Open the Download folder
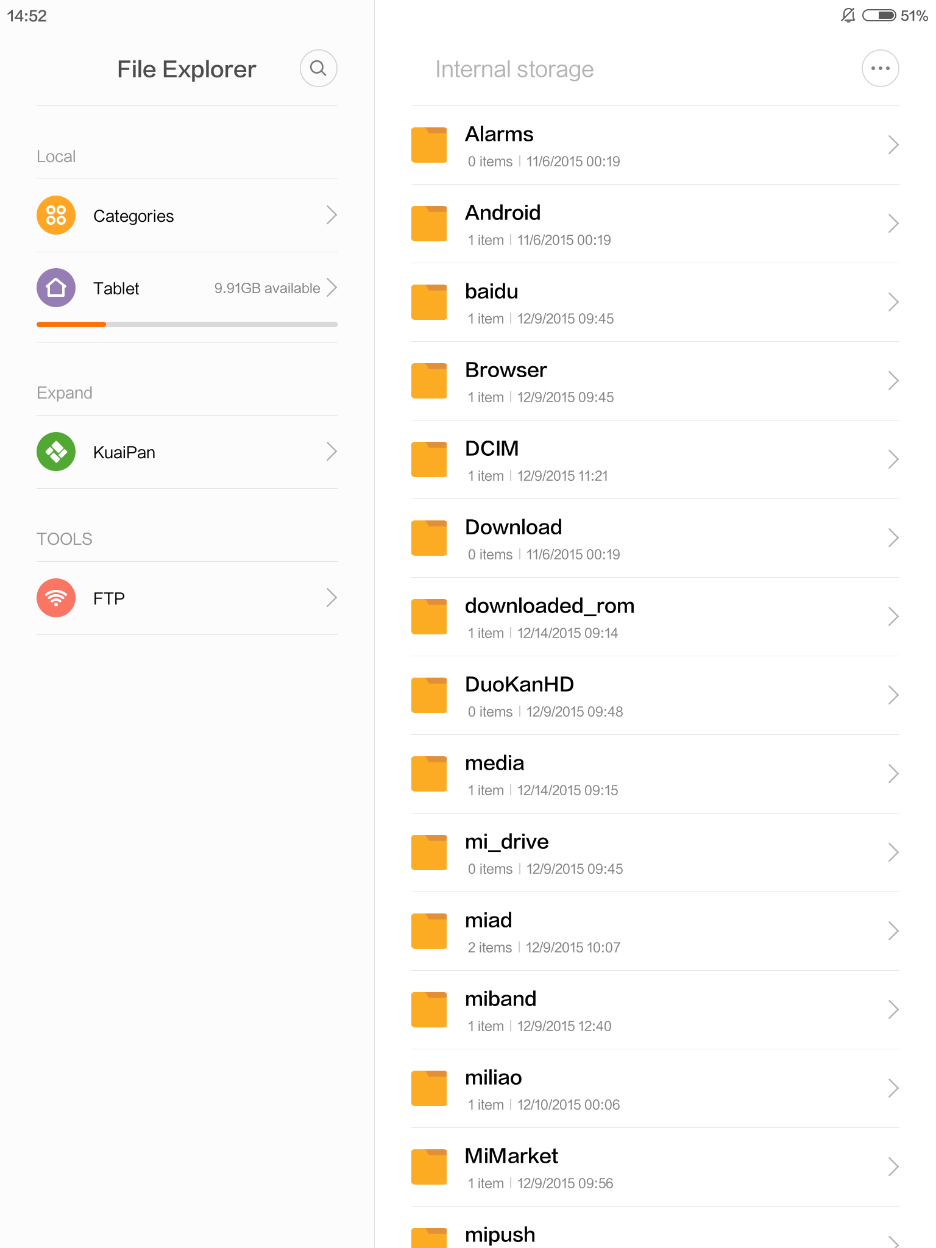936x1248 pixels. [655, 538]
